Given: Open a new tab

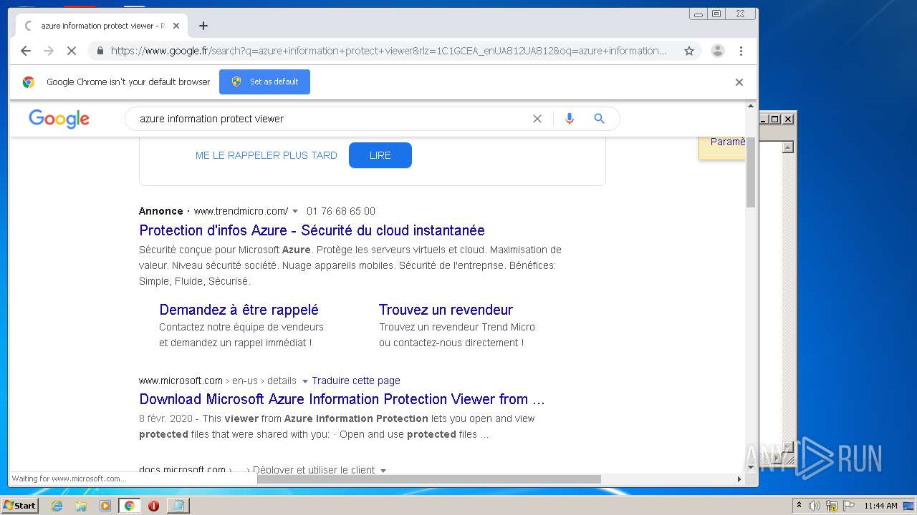Looking at the screenshot, I should click(203, 26).
